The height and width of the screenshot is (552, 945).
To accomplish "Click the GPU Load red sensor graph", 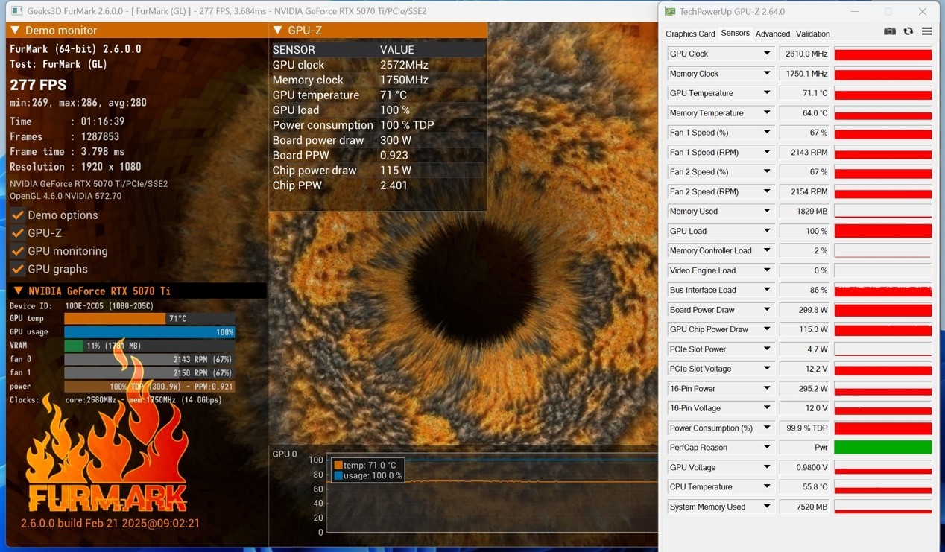I will point(882,231).
